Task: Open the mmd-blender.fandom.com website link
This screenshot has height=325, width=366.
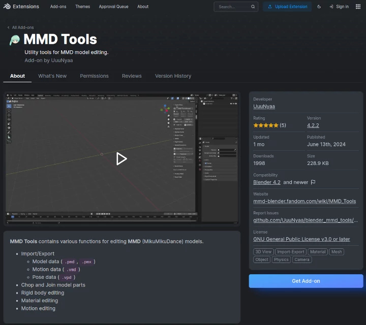Action: pyautogui.click(x=304, y=201)
